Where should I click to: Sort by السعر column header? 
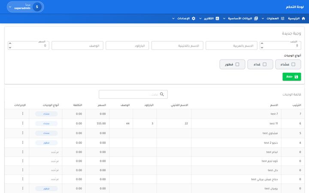(x=102, y=105)
